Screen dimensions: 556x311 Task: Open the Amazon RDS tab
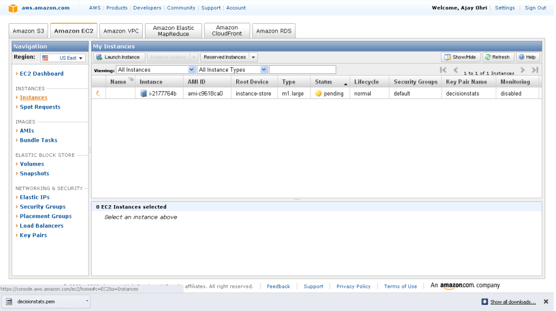pyautogui.click(x=274, y=31)
